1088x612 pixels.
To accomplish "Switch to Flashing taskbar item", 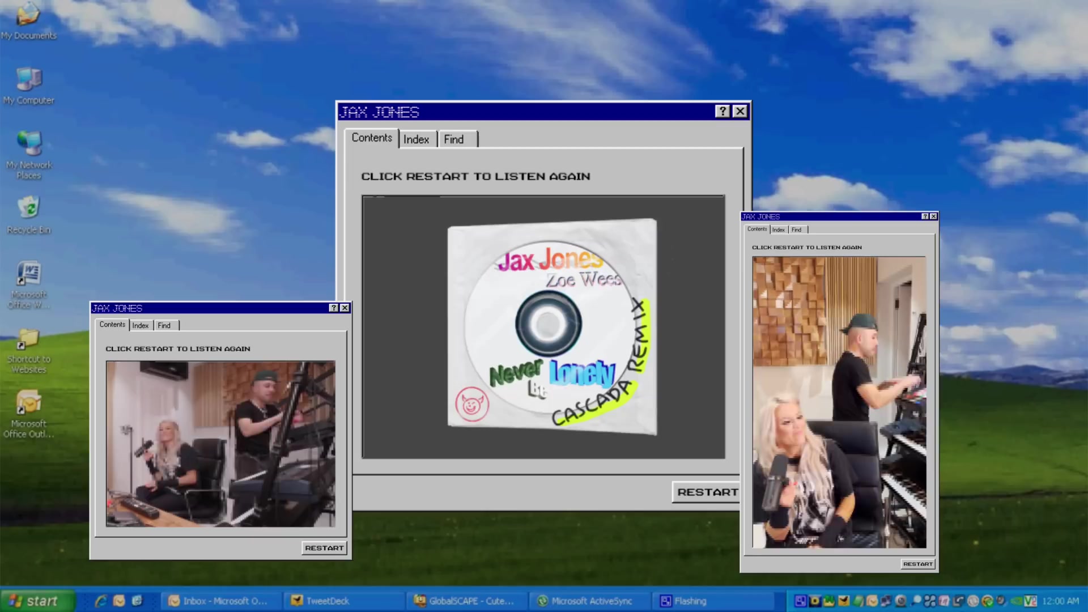I will (713, 601).
